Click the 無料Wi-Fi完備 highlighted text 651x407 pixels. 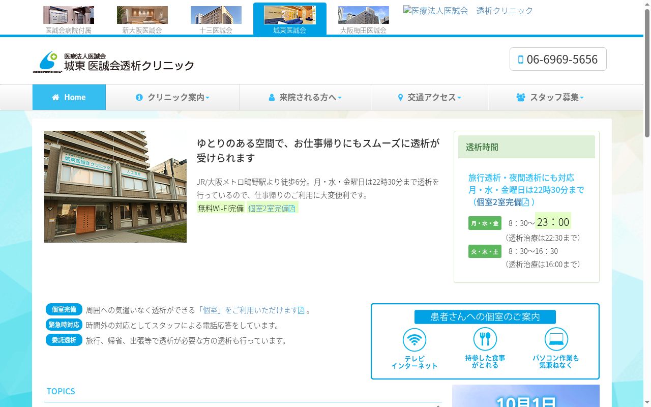(x=221, y=208)
